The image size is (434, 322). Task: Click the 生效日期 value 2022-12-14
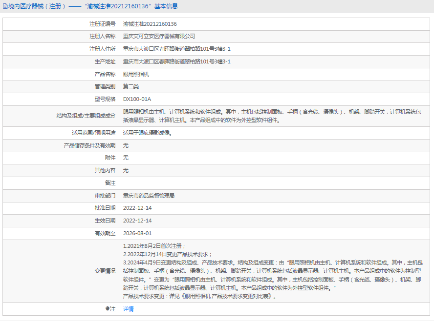point(137,221)
